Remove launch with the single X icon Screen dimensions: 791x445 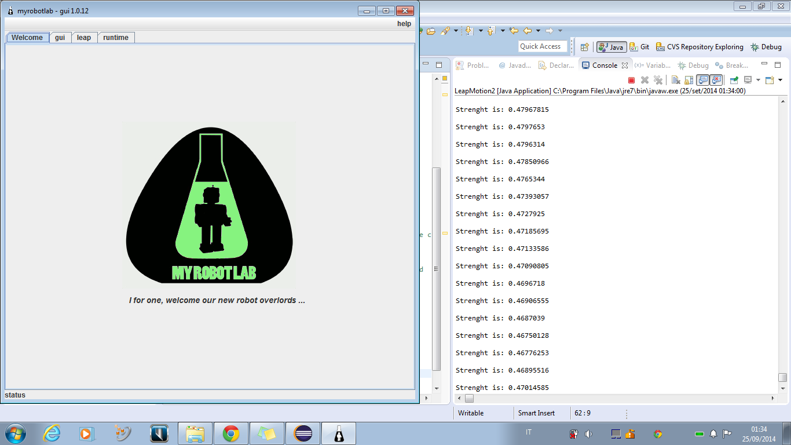point(644,80)
